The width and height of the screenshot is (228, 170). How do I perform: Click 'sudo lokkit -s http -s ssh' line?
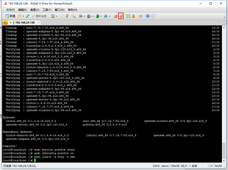coord(54,157)
